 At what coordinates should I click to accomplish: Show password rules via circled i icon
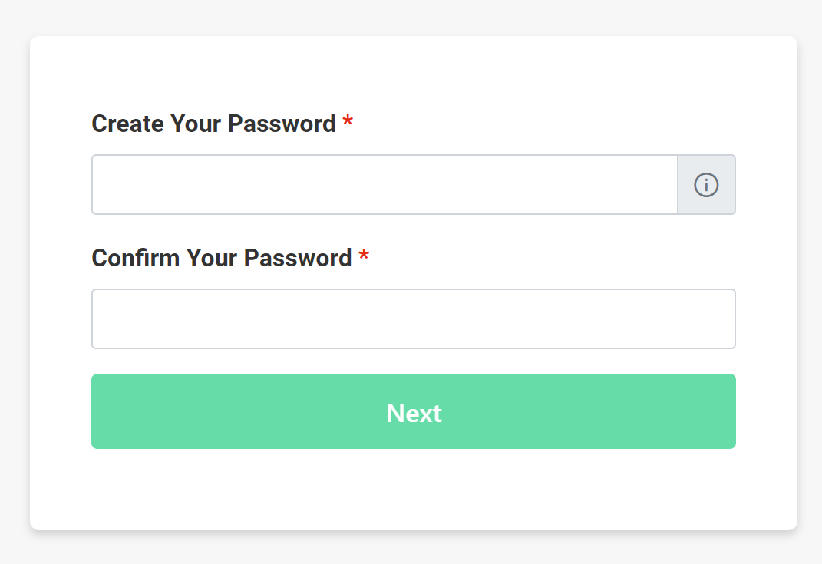point(706,185)
